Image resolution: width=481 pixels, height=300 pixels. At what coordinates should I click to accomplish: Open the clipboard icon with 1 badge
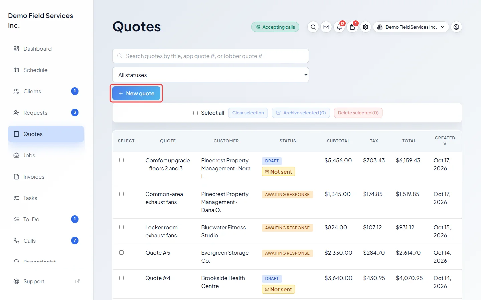[x=352, y=27]
